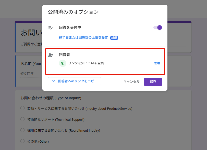Choose the 技術的なサポート radio option
This screenshot has height=150, width=207.
click(x=22, y=119)
